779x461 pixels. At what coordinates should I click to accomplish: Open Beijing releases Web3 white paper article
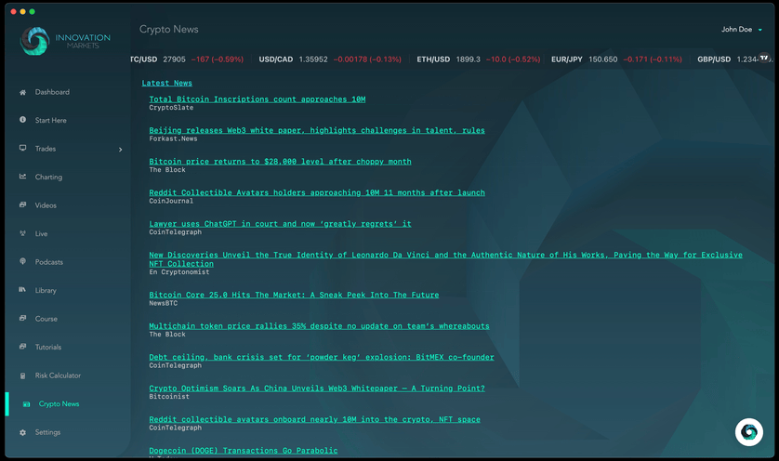(317, 130)
